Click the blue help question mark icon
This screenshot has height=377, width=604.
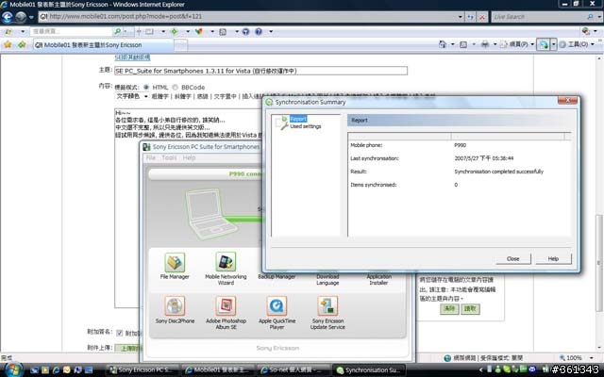point(259,31)
